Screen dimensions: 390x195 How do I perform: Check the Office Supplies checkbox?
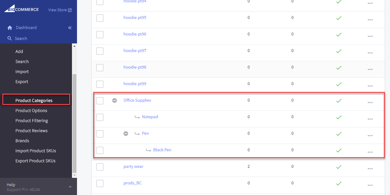point(100,101)
